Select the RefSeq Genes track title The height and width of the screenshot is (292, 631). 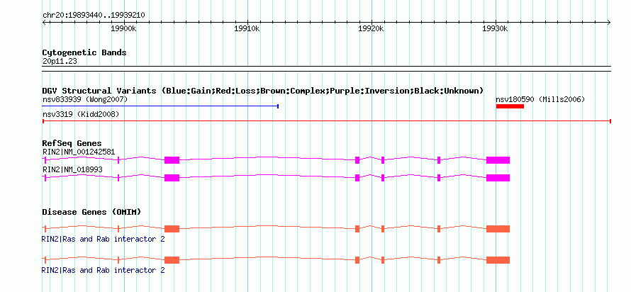72,143
